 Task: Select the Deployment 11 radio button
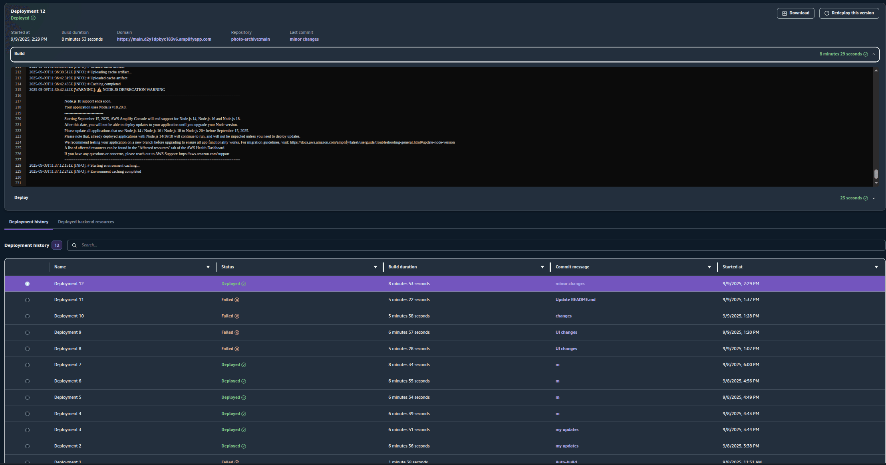pyautogui.click(x=27, y=300)
